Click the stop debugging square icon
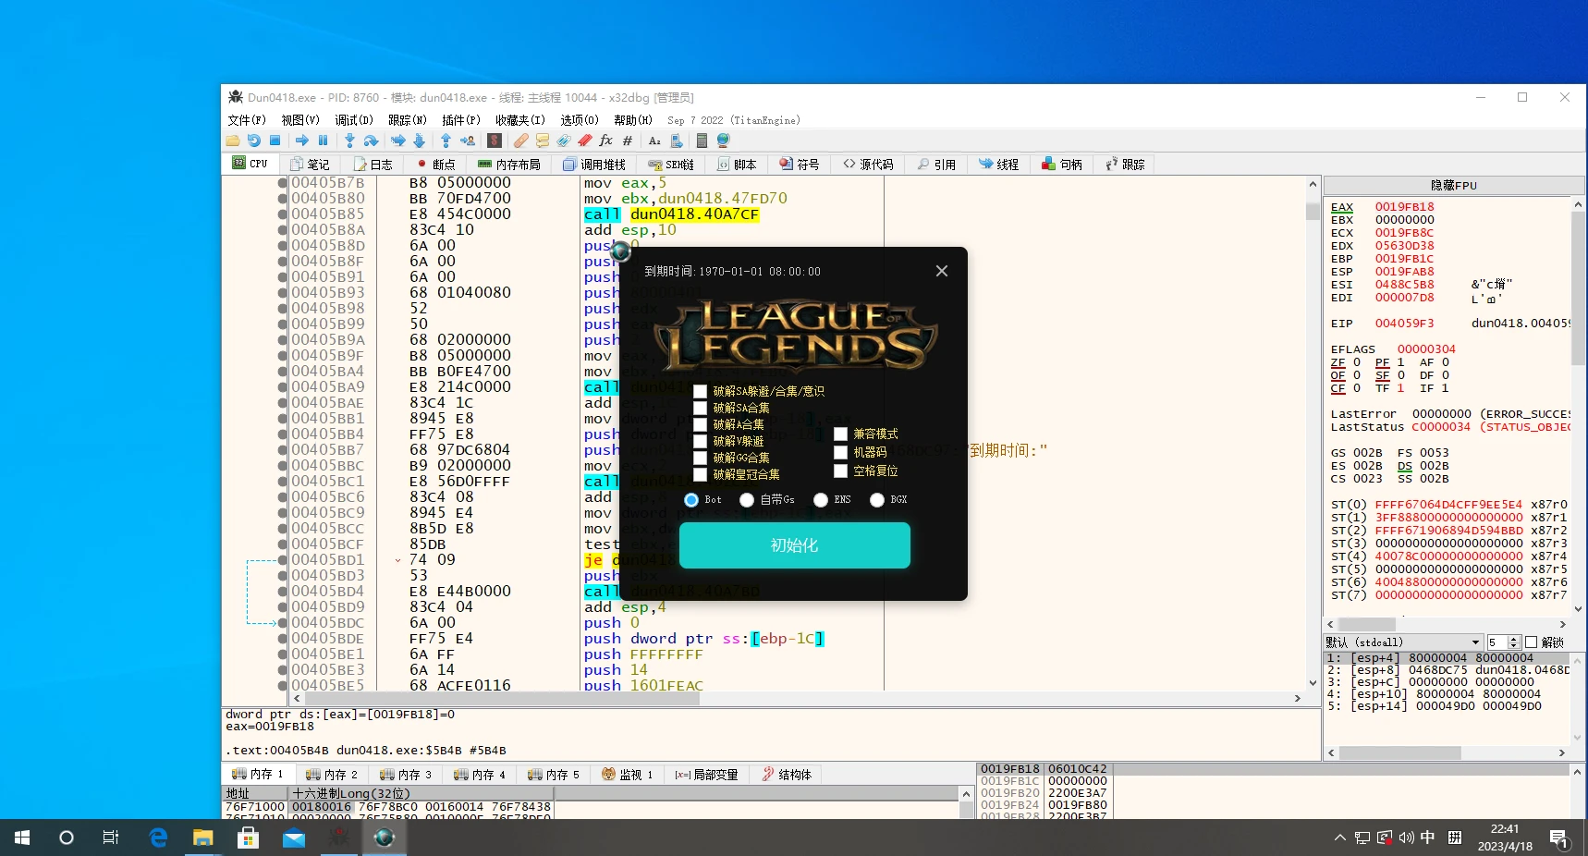The width and height of the screenshot is (1588, 856). click(275, 141)
